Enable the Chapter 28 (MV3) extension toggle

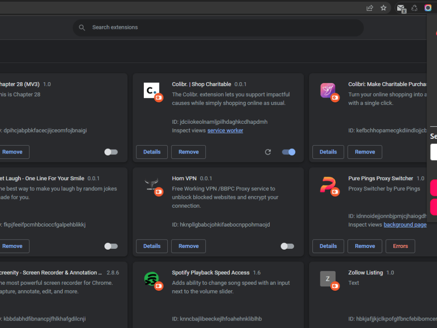pyautogui.click(x=111, y=152)
